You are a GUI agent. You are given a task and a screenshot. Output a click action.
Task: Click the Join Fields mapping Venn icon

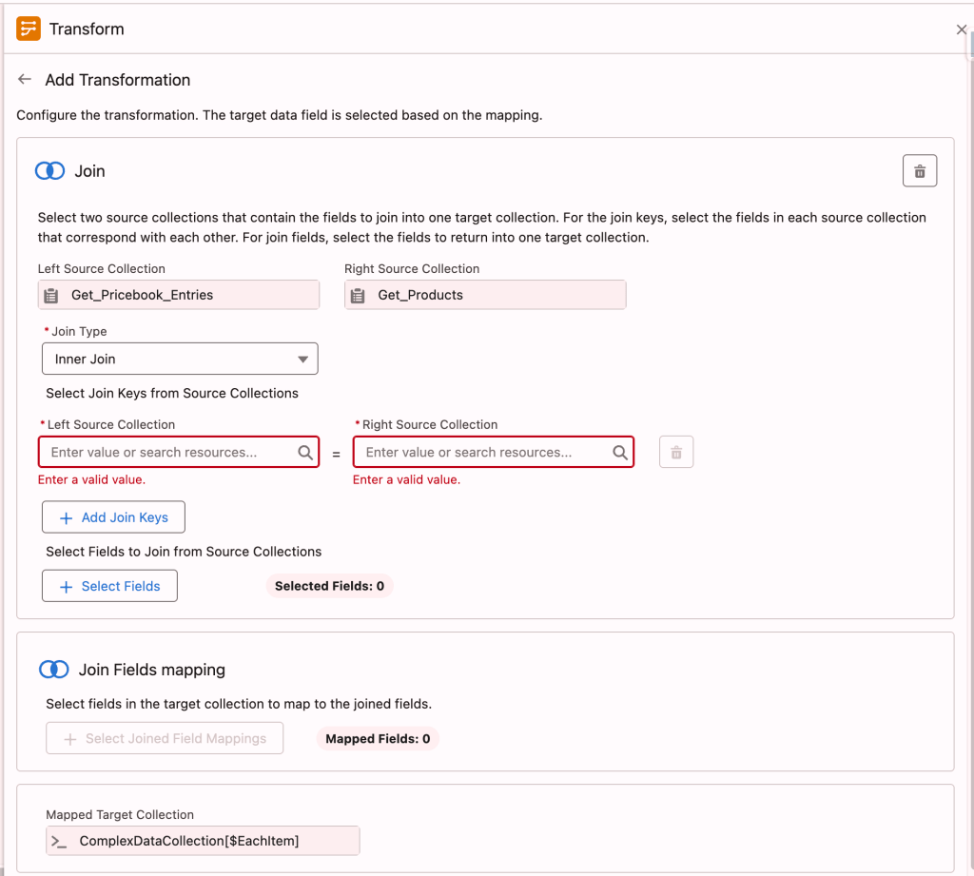coord(54,669)
